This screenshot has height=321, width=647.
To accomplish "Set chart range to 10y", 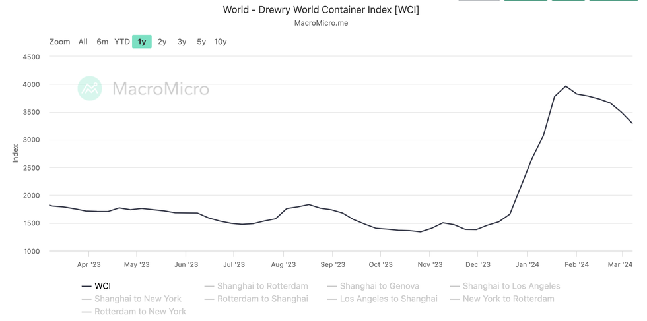I will (221, 42).
